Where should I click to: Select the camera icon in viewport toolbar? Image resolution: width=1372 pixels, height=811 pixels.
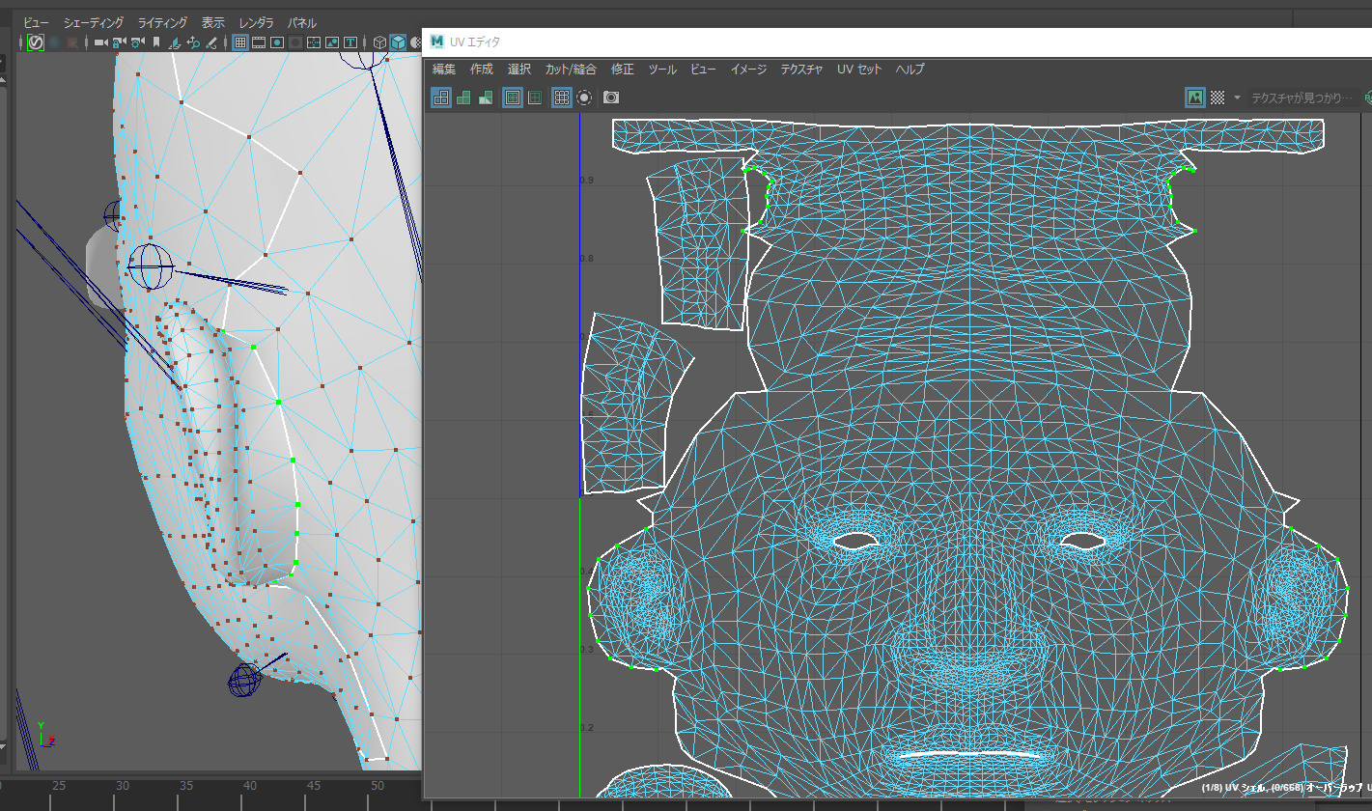(x=100, y=42)
